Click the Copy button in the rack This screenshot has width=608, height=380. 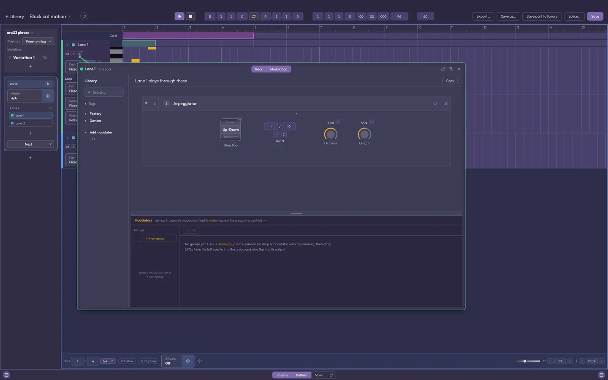(450, 81)
